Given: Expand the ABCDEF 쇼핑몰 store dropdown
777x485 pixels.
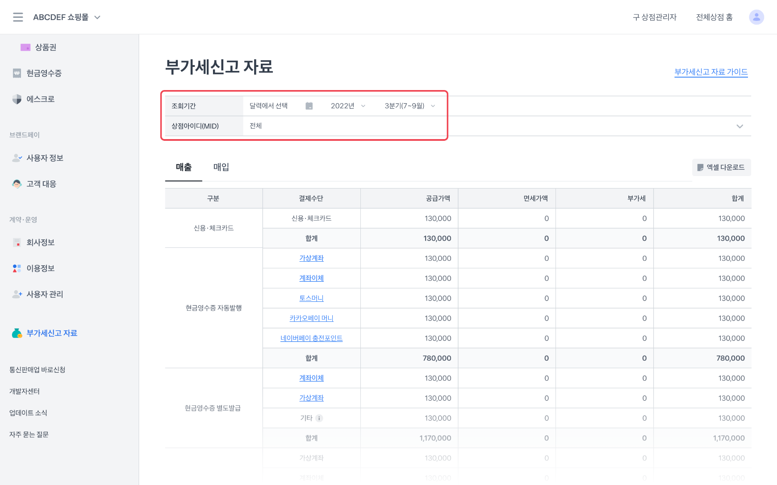Looking at the screenshot, I should (x=97, y=17).
